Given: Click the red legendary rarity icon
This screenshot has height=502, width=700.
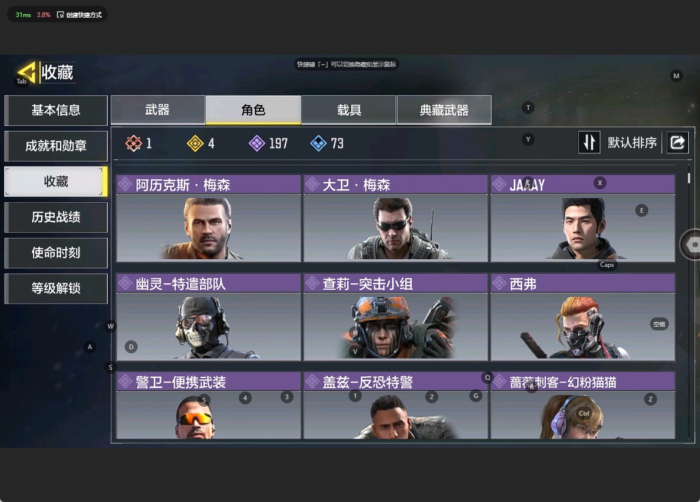Looking at the screenshot, I should pyautogui.click(x=134, y=143).
